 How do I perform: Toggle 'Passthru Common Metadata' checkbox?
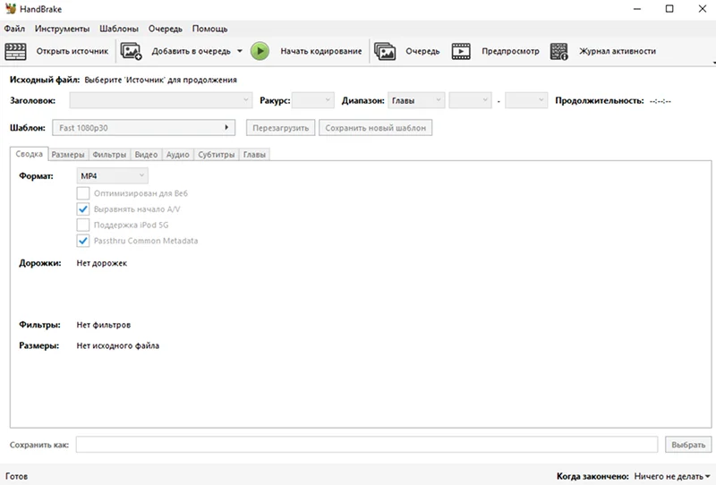(x=82, y=241)
